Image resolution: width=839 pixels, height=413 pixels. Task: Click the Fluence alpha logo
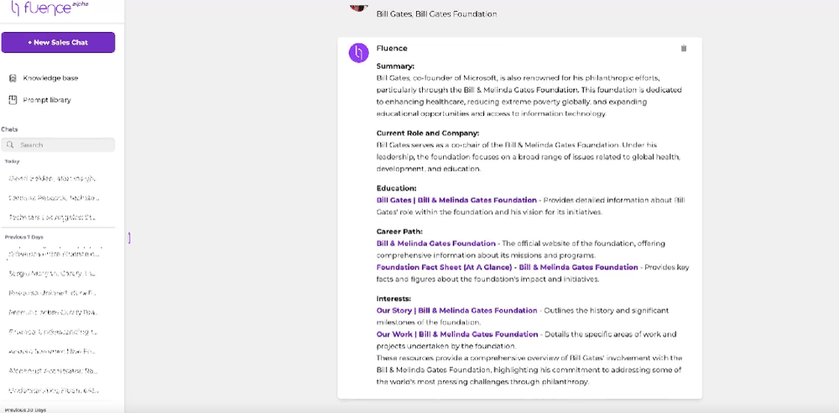tap(50, 8)
